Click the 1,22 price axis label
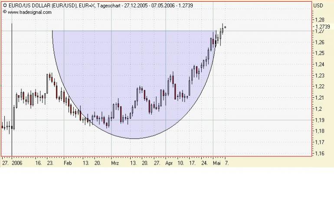The width and height of the screenshot is (334, 199). (320, 86)
